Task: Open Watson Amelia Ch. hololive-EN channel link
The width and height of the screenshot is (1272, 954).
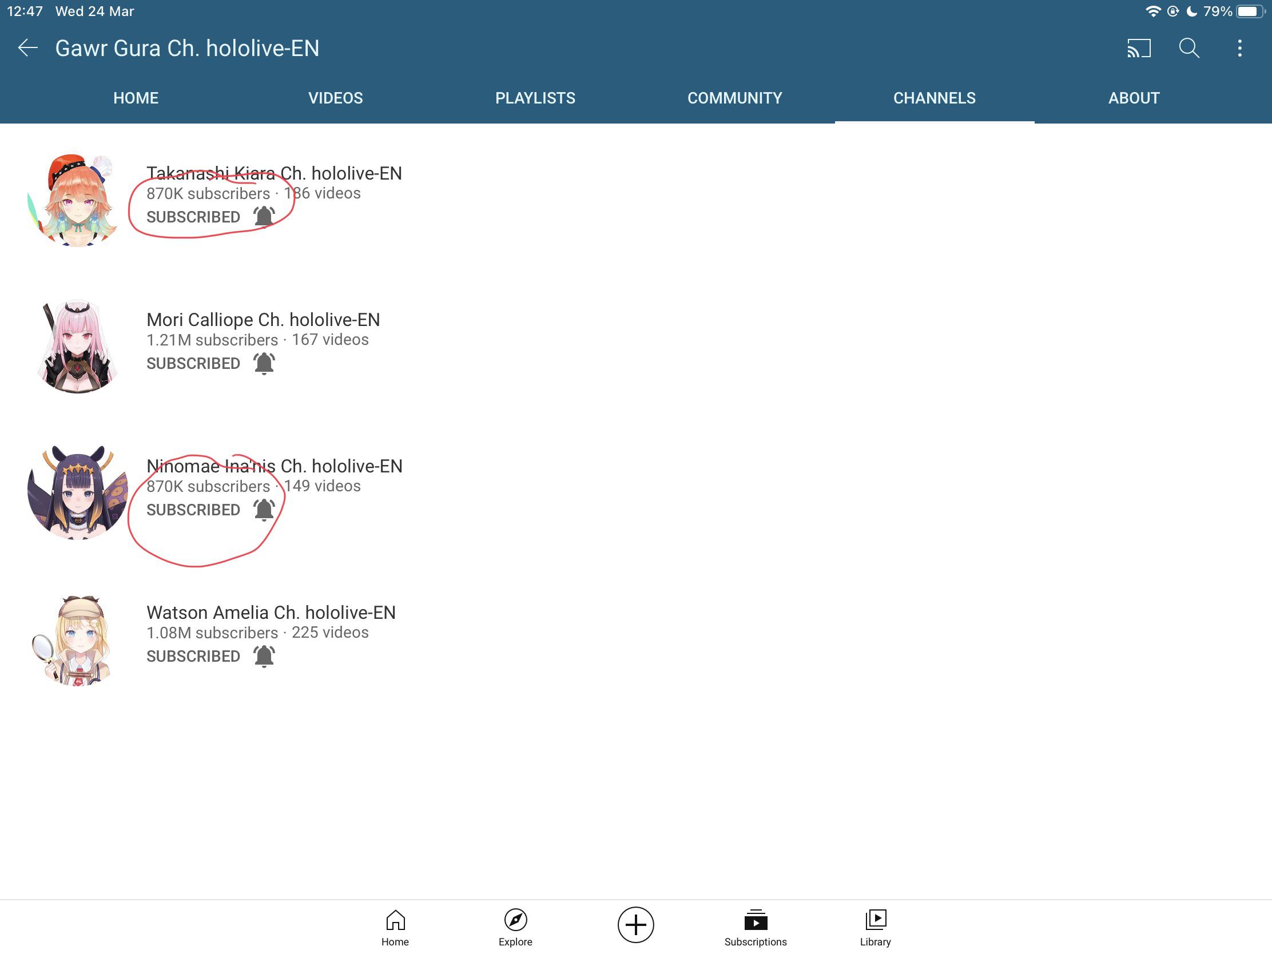Action: pyautogui.click(x=271, y=613)
